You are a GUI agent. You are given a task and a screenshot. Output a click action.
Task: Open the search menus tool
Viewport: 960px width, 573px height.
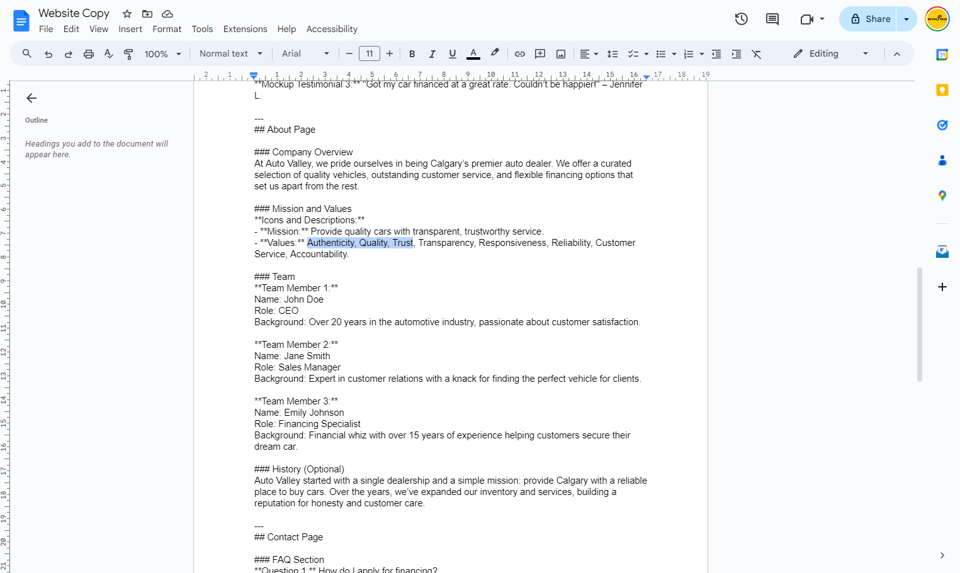pos(27,54)
